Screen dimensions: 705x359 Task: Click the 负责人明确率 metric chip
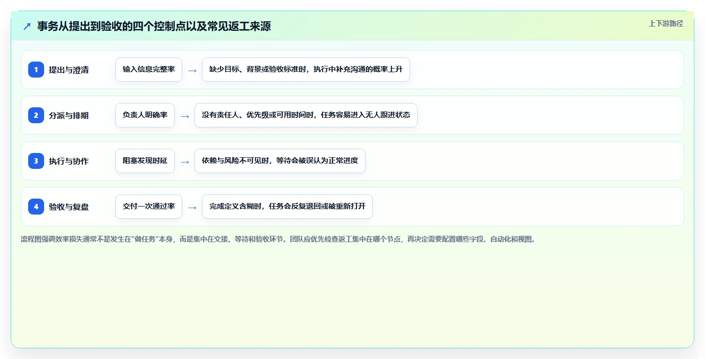[x=145, y=115]
